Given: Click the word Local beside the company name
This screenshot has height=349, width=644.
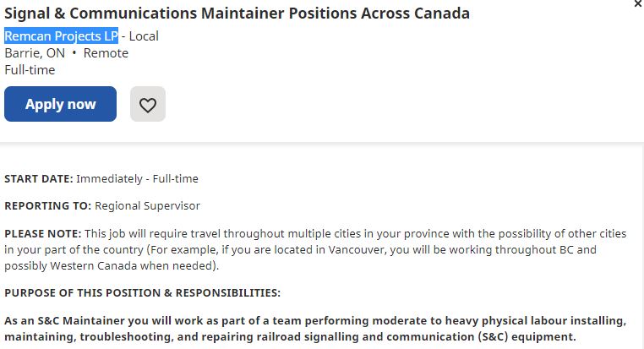Looking at the screenshot, I should pyautogui.click(x=144, y=35).
